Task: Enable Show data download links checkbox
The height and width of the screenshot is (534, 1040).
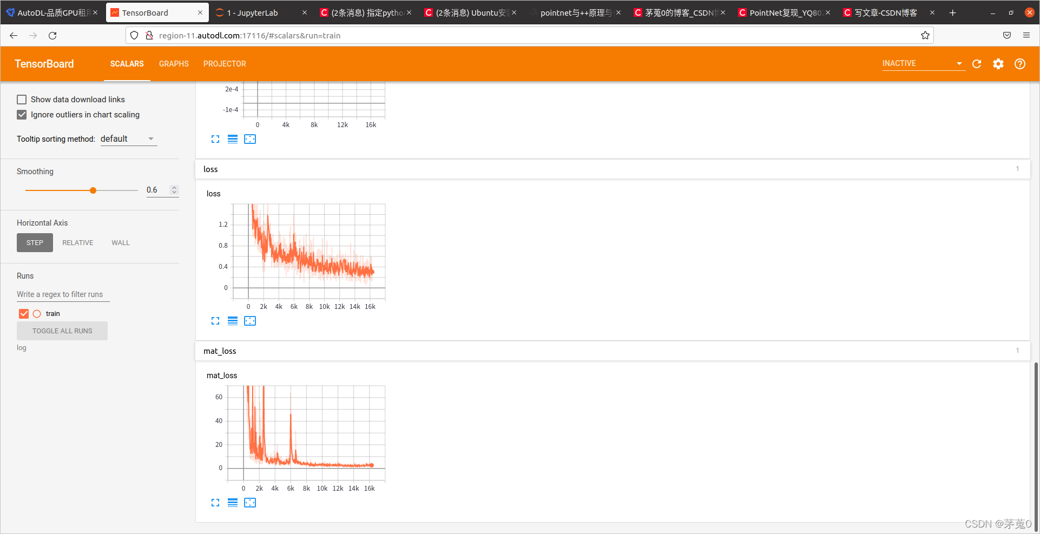Action: tap(22, 100)
